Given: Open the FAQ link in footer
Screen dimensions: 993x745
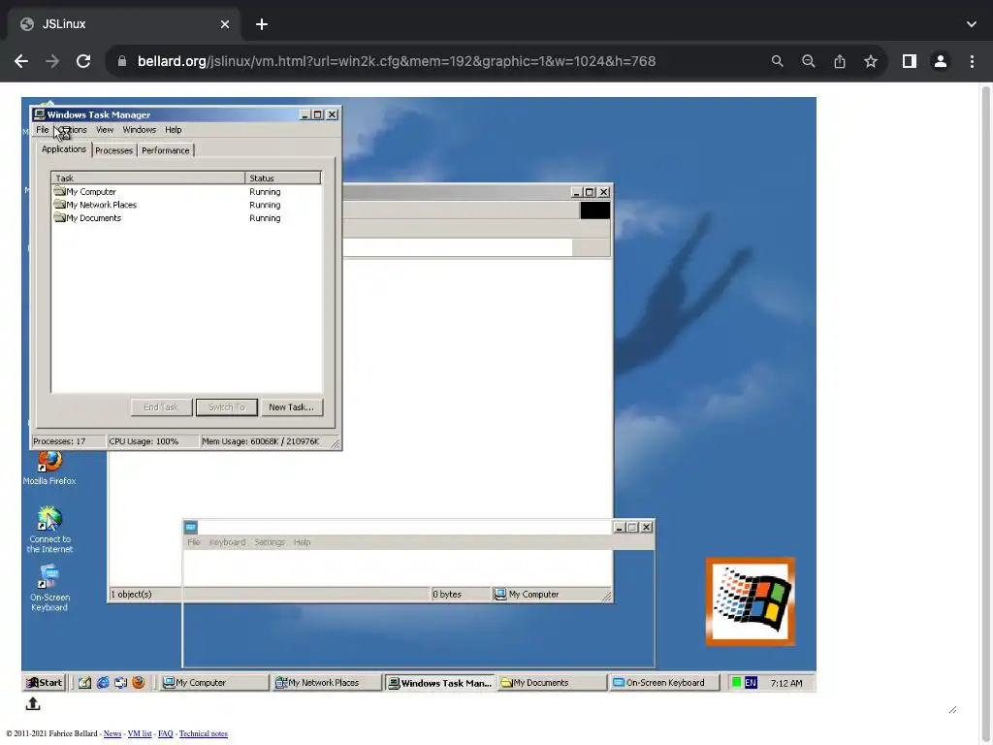Looking at the screenshot, I should 165,733.
